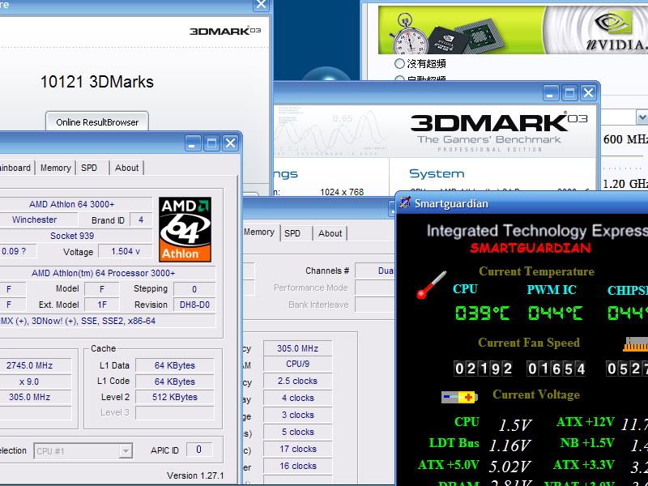This screenshot has width=648, height=486.
Task: Open dropdown arrow in NVIDIA panel
Action: pyautogui.click(x=642, y=117)
